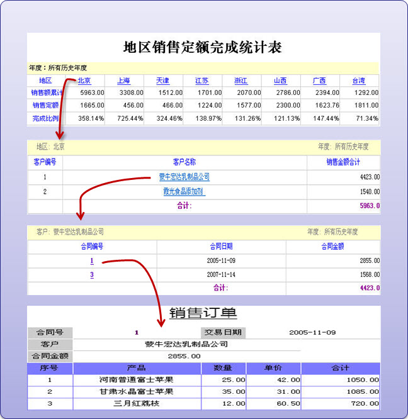Select the 地区 row header
Image resolution: width=408 pixels, height=419 pixels.
tap(45, 81)
